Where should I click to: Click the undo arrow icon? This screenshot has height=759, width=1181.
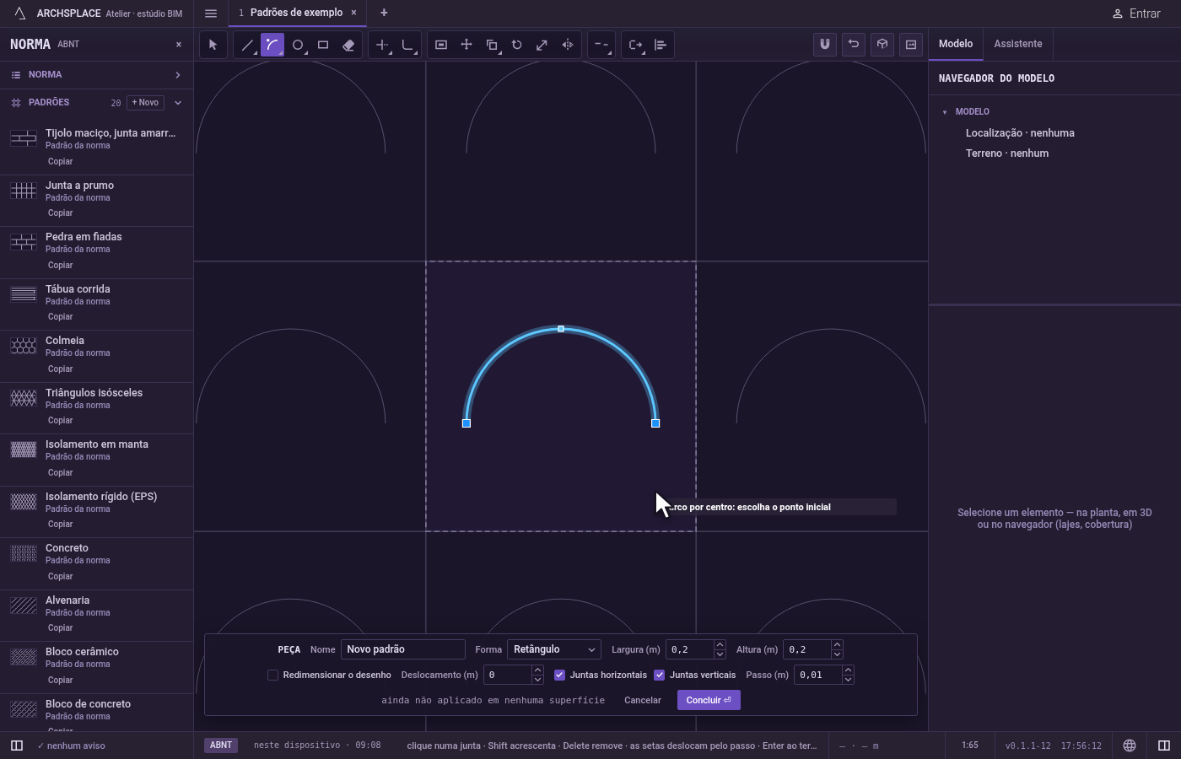(854, 45)
